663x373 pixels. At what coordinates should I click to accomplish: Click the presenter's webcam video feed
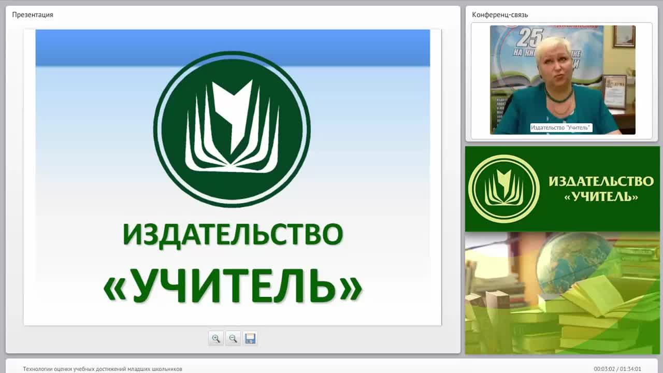[563, 80]
